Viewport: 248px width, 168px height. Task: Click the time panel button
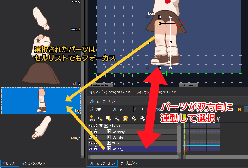[188, 85]
